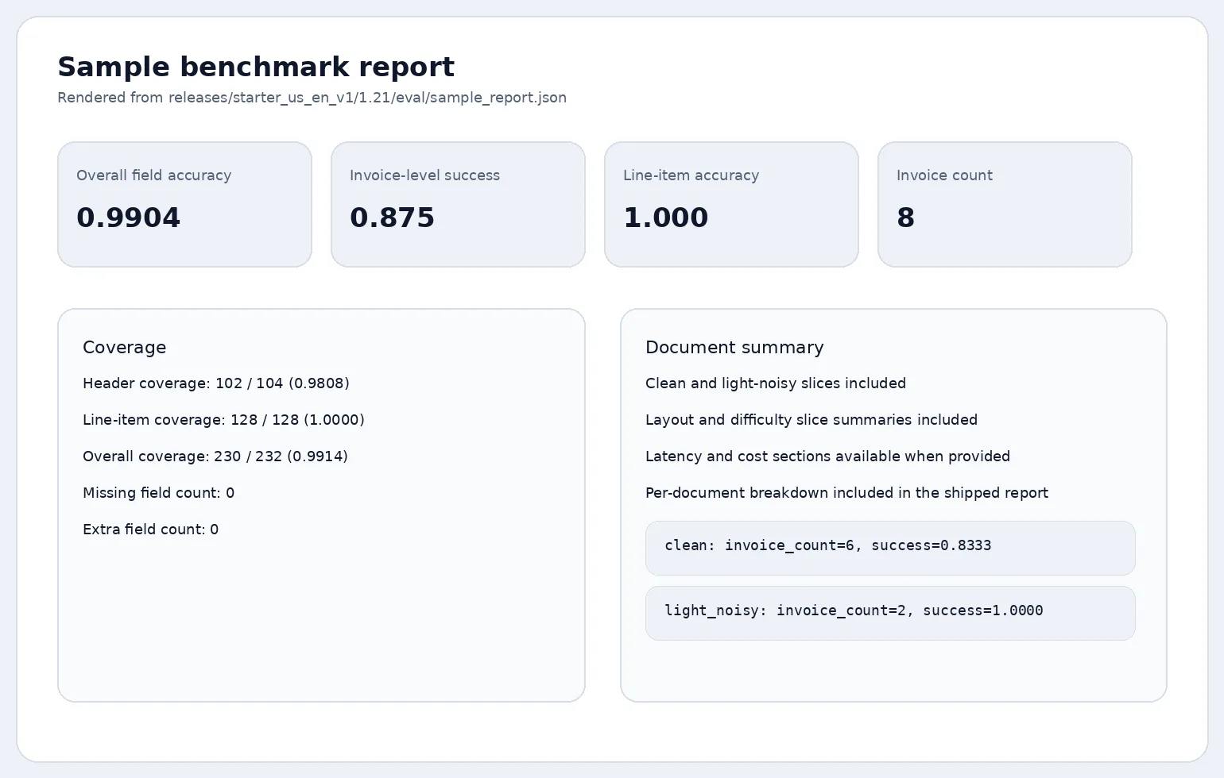The width and height of the screenshot is (1224, 778).
Task: Select the Overall coverage statistic
Action: tap(215, 456)
